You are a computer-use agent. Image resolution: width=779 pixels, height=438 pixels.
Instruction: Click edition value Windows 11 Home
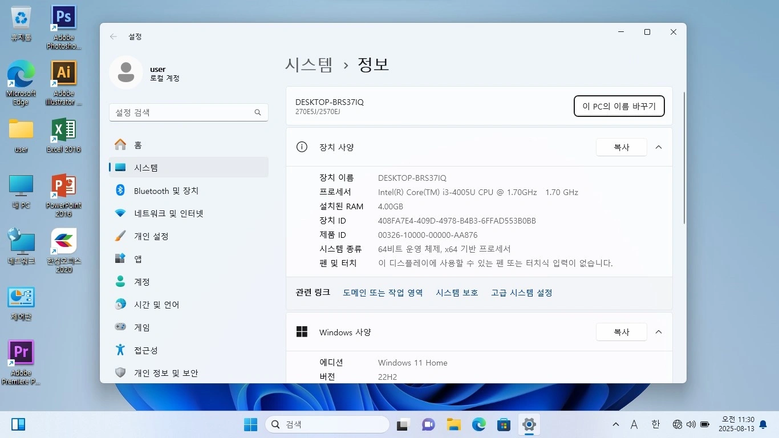413,363
